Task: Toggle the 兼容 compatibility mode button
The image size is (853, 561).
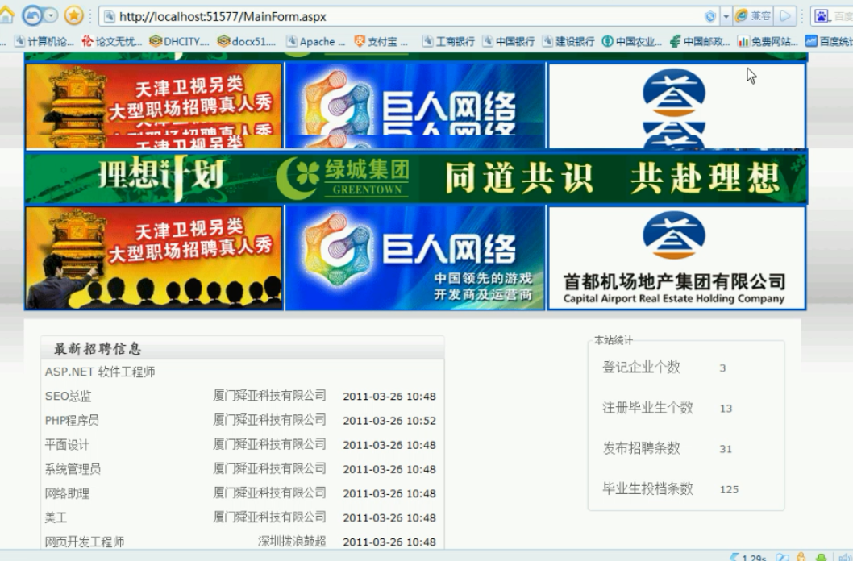Action: point(754,16)
